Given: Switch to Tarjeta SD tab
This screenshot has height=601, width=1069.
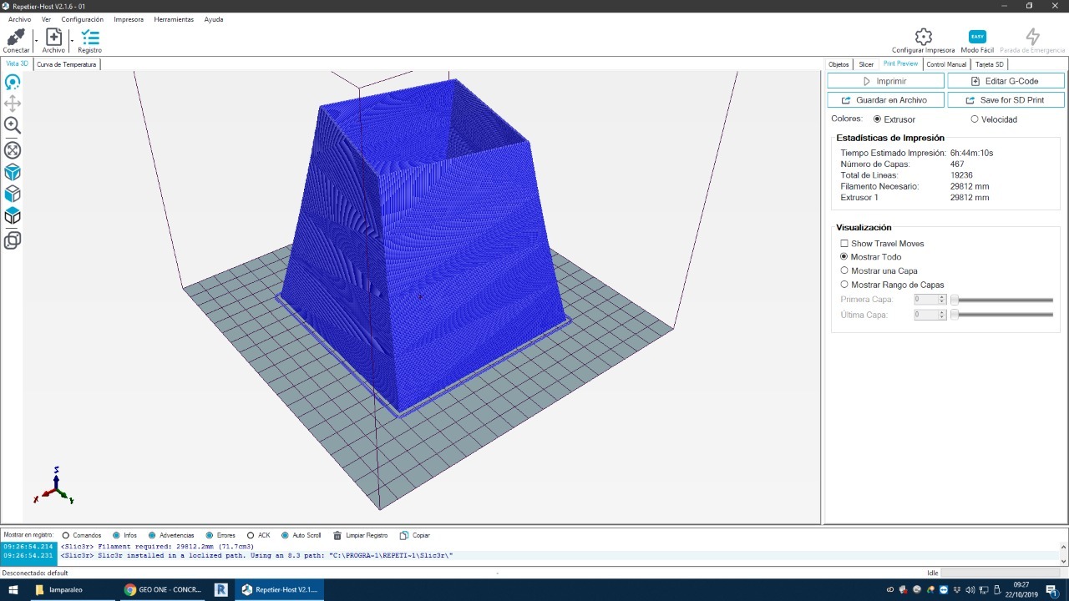Looking at the screenshot, I should pyautogui.click(x=990, y=64).
